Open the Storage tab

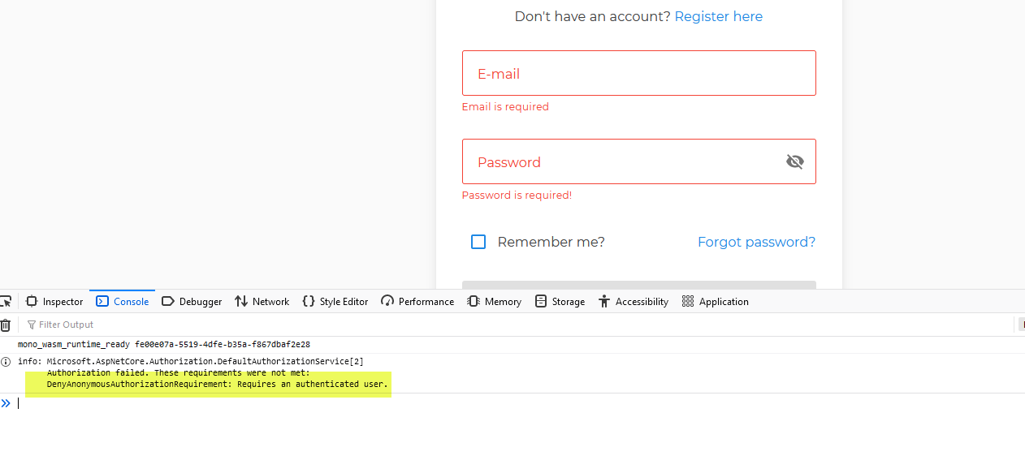(x=560, y=301)
